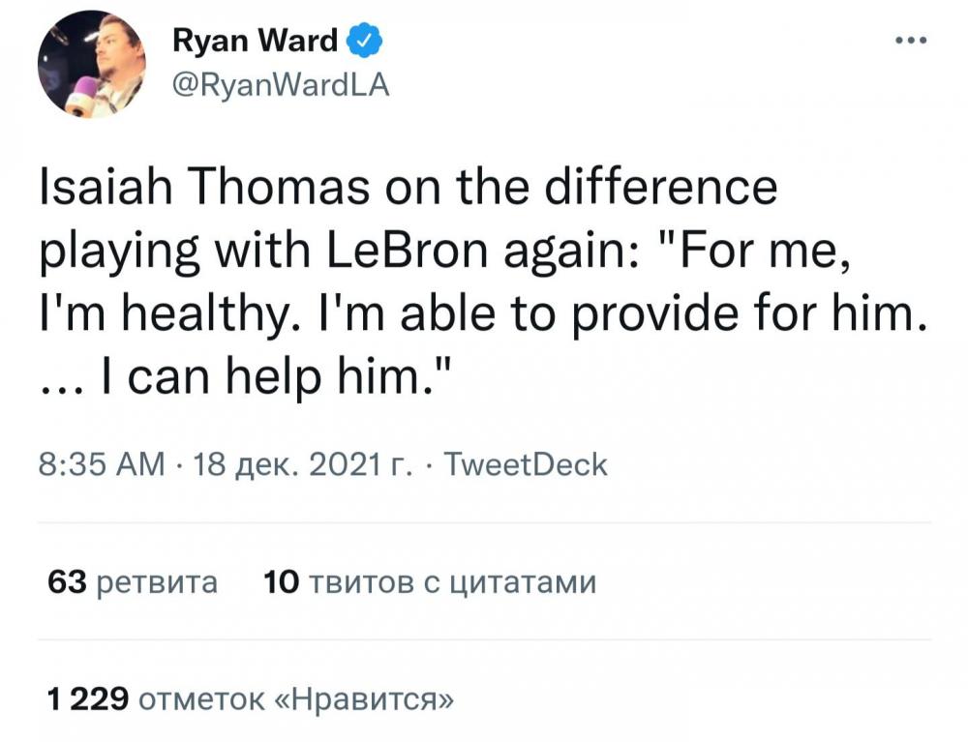The image size is (968, 742).
Task: Click the quote tweet count number 10
Action: [x=280, y=582]
